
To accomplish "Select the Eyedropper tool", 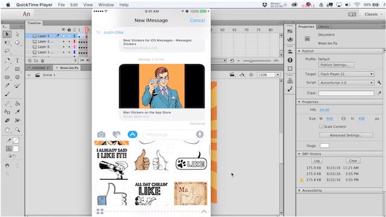I will click(x=17, y=112).
